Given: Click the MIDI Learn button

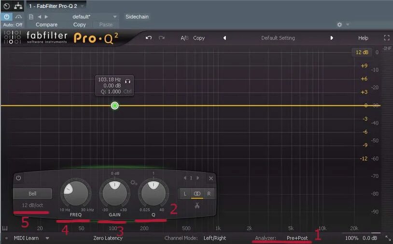Looking at the screenshot, I should coord(27,238).
